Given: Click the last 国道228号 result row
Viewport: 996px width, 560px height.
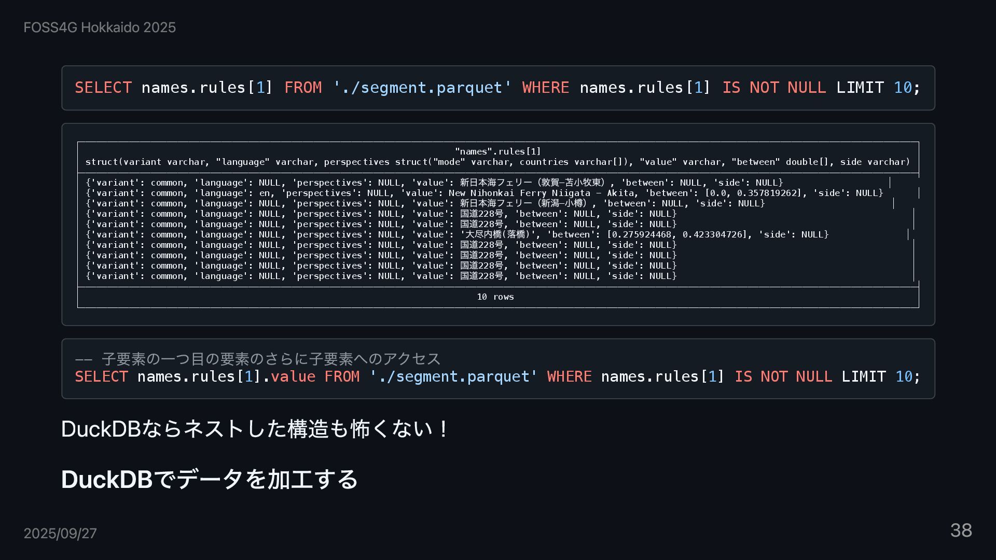Looking at the screenshot, I should click(381, 276).
